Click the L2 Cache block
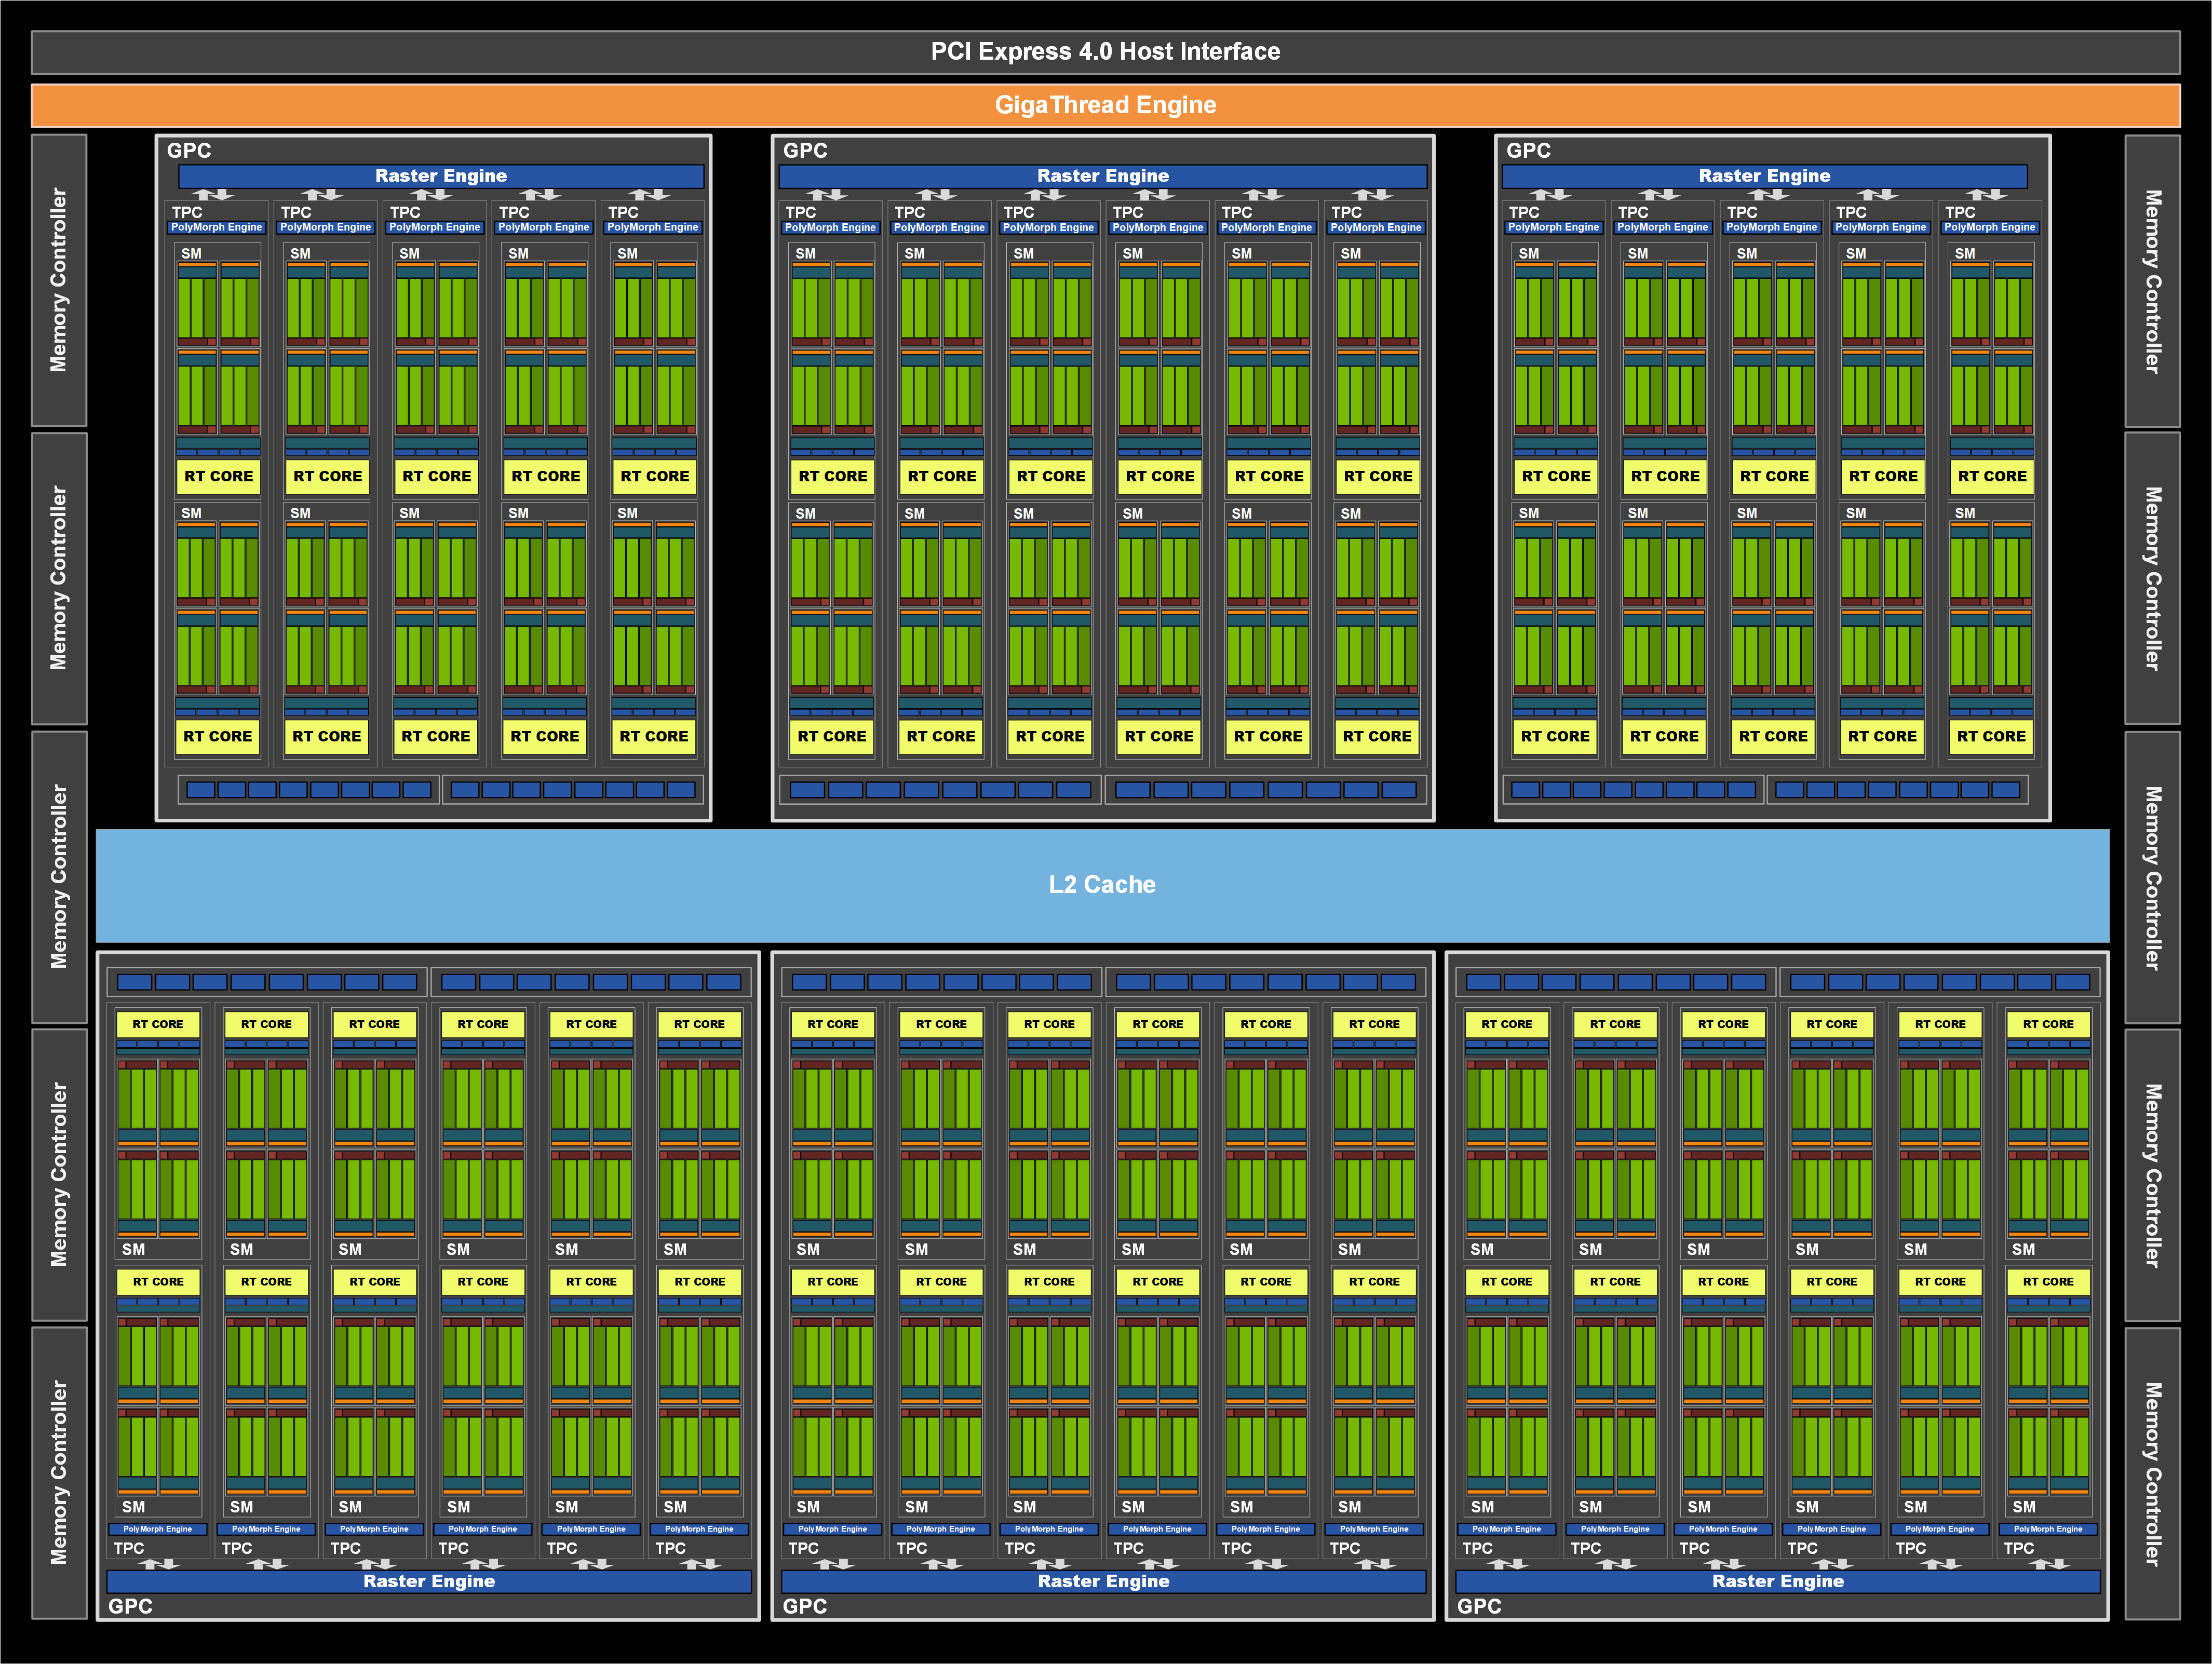 coord(1102,885)
